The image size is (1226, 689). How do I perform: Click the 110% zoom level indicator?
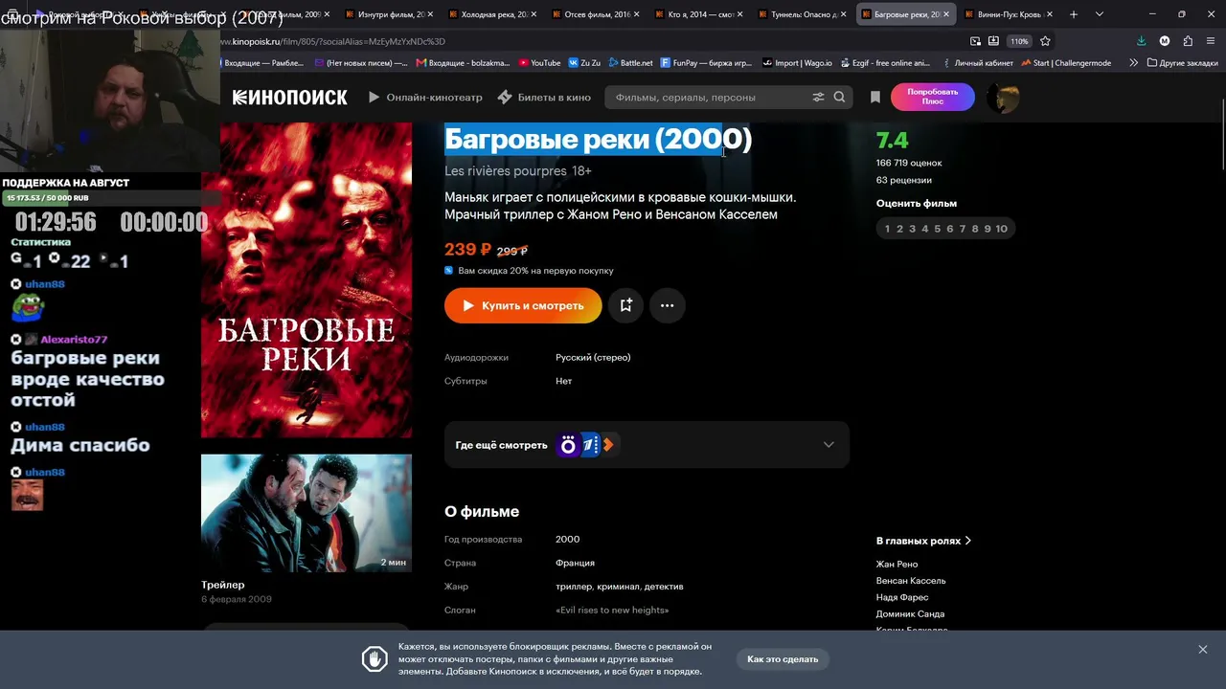[1019, 41]
